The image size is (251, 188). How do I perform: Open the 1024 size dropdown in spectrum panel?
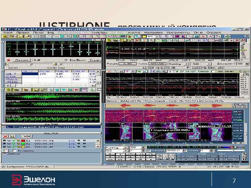pyautogui.click(x=209, y=64)
